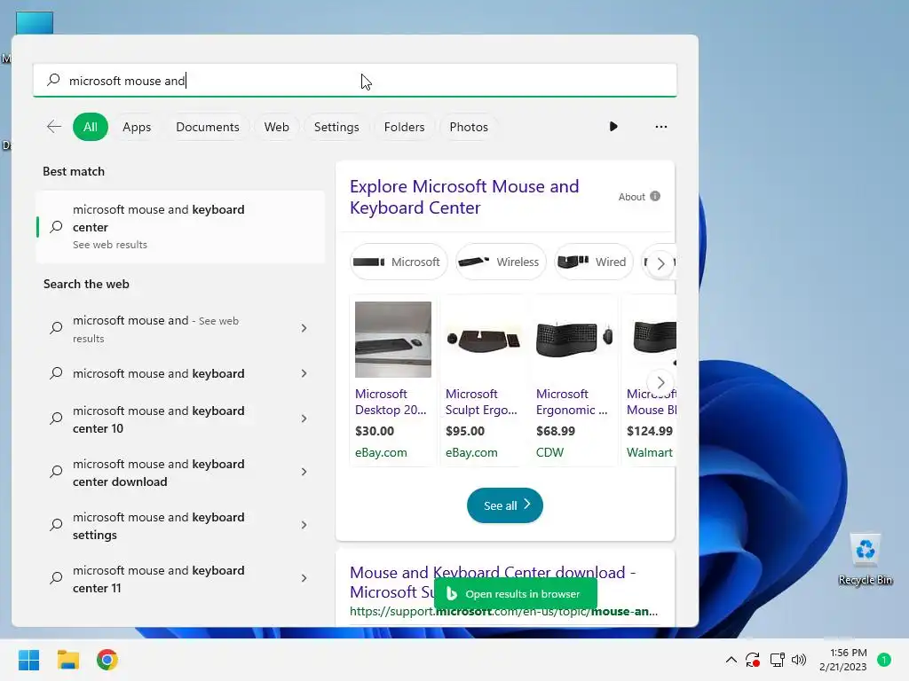
Task: Open Microsoft Ergonomic product image
Action: click(x=574, y=340)
